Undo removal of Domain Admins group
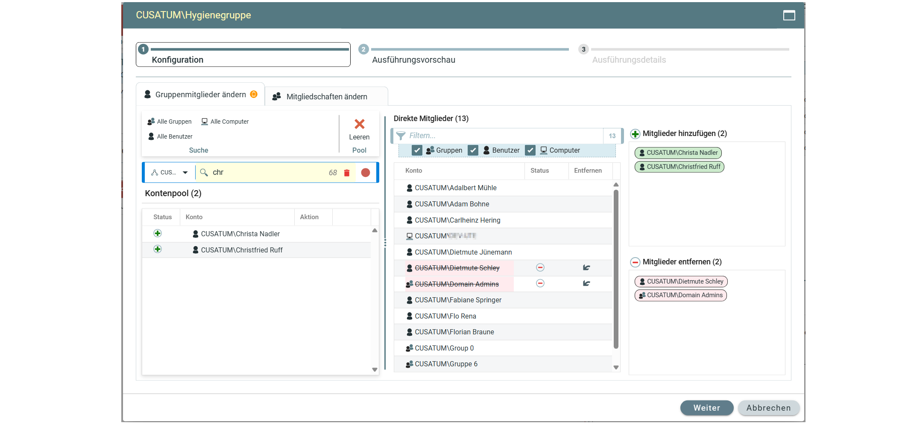Image resolution: width=908 pixels, height=426 pixels. pos(586,284)
